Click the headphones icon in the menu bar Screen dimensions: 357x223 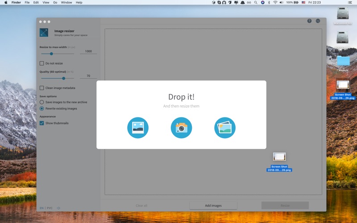click(224, 3)
